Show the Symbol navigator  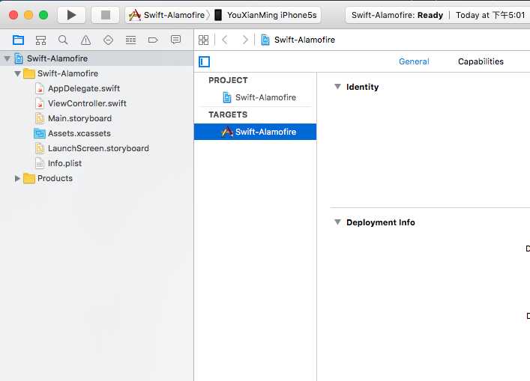41,40
